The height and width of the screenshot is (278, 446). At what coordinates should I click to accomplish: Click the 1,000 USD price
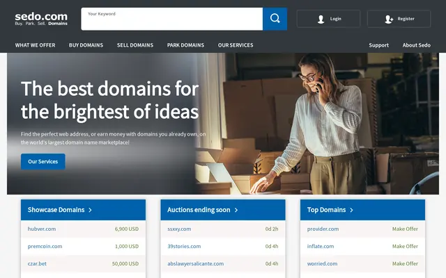point(127,246)
